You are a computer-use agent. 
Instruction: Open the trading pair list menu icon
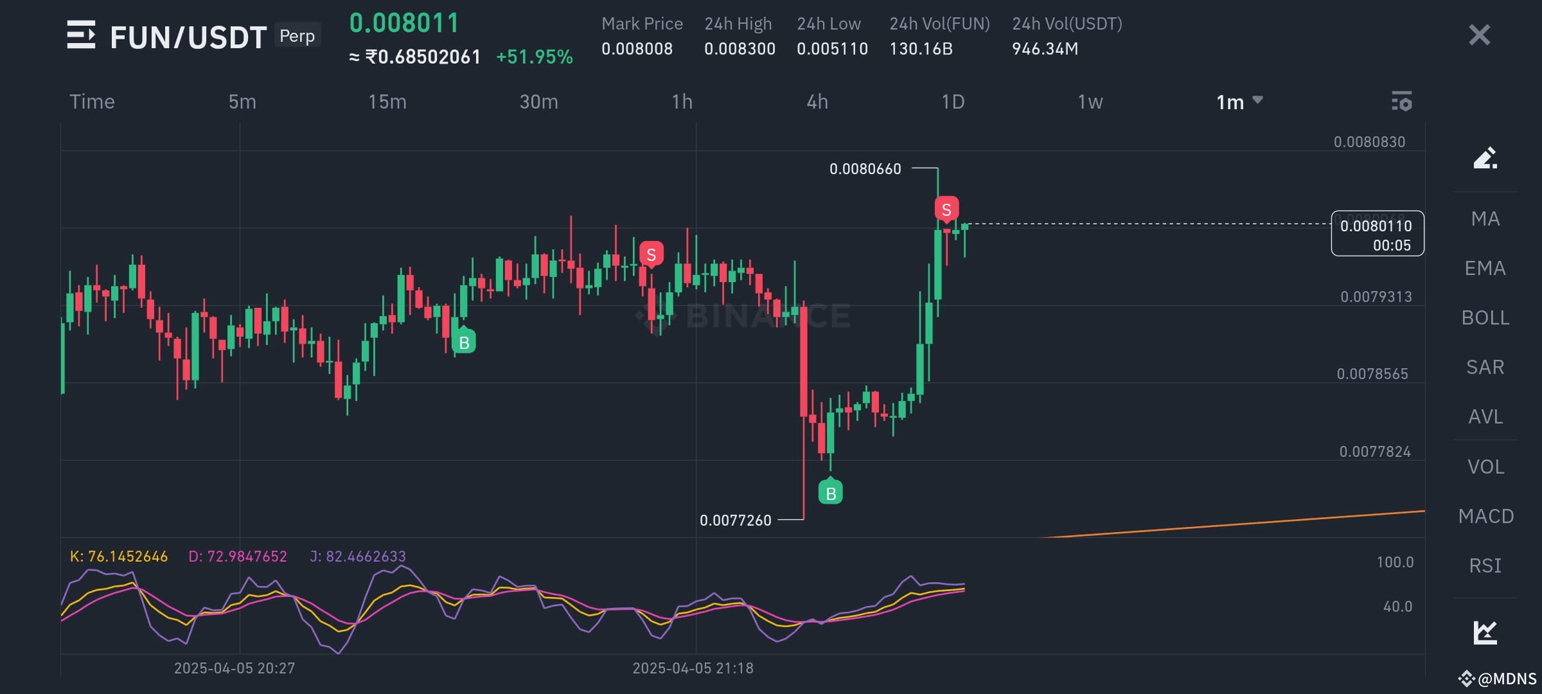81,35
